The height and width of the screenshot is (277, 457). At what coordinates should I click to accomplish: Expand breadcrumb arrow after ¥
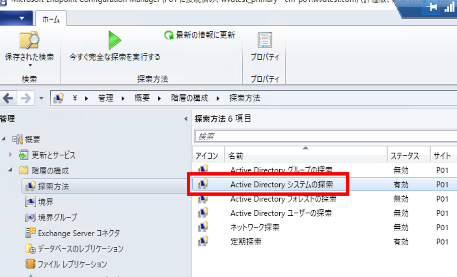click(87, 99)
